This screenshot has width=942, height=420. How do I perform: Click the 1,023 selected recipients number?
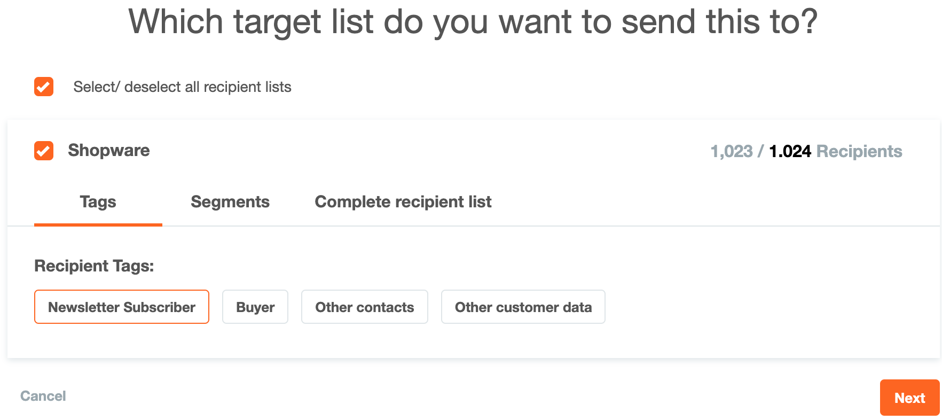[731, 151]
